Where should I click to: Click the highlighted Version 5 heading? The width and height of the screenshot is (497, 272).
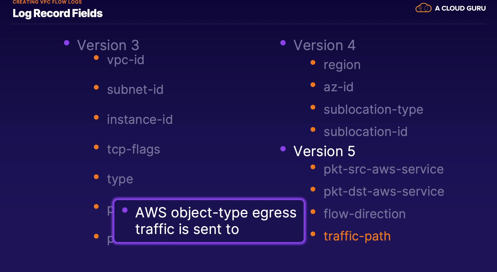pyautogui.click(x=324, y=151)
